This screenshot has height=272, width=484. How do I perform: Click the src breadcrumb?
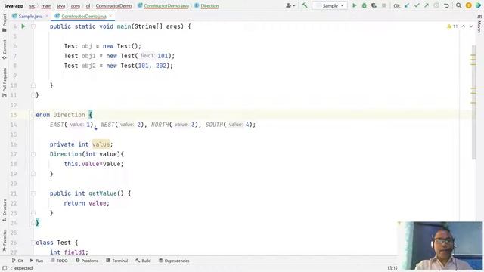point(32,6)
